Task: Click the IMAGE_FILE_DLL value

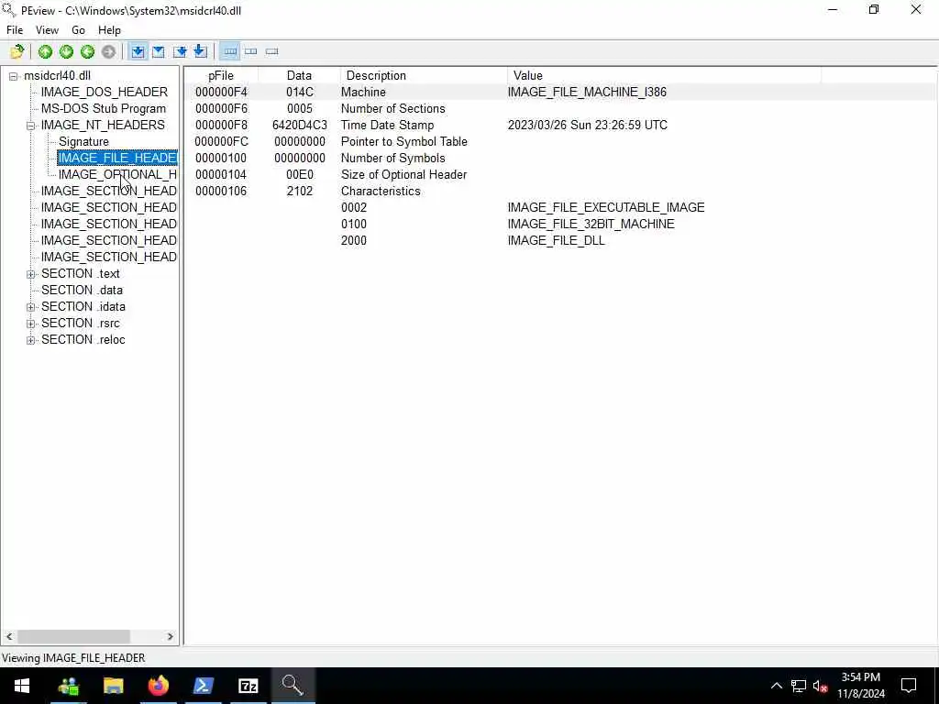Action: (557, 241)
